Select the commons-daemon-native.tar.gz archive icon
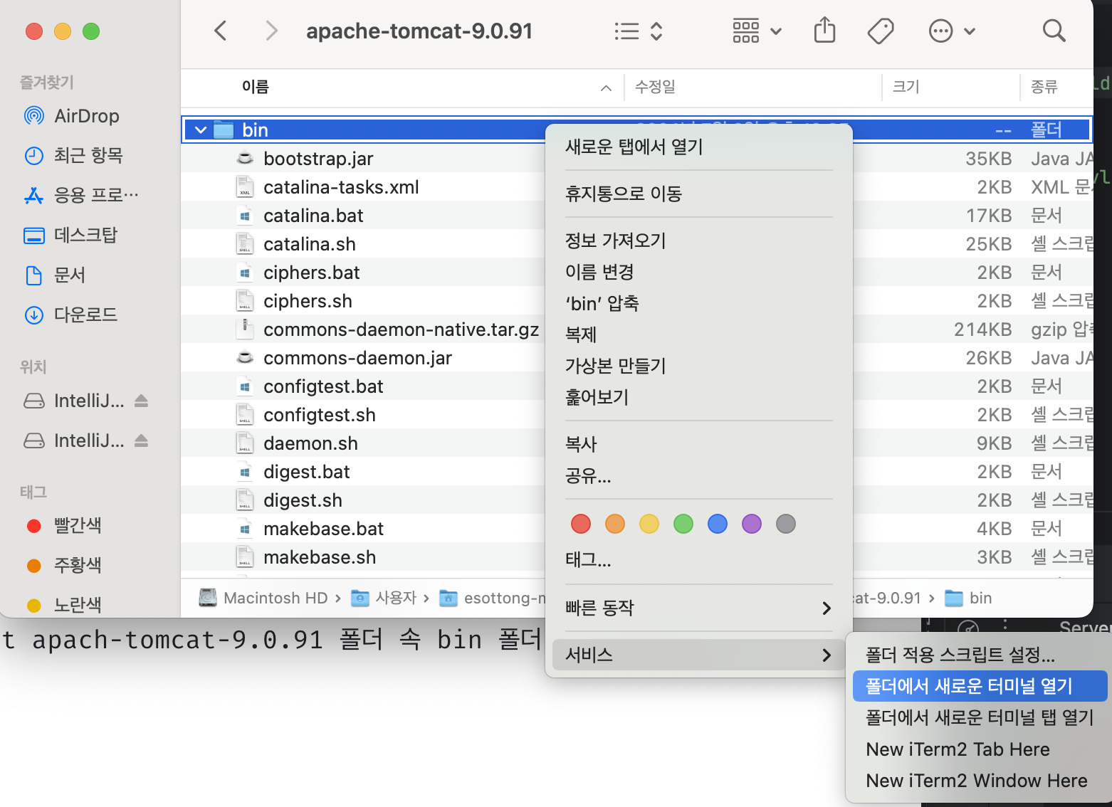 245,329
